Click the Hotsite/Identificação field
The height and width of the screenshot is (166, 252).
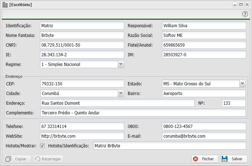169,146
